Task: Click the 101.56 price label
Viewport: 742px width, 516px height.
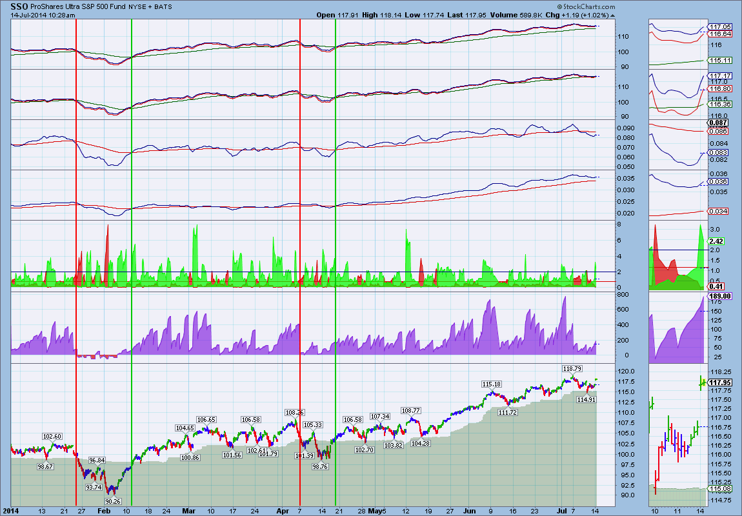Action: click(232, 455)
